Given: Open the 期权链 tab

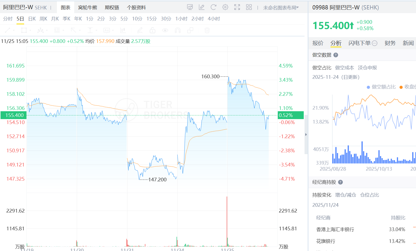Looking at the screenshot, I should pos(112,8).
